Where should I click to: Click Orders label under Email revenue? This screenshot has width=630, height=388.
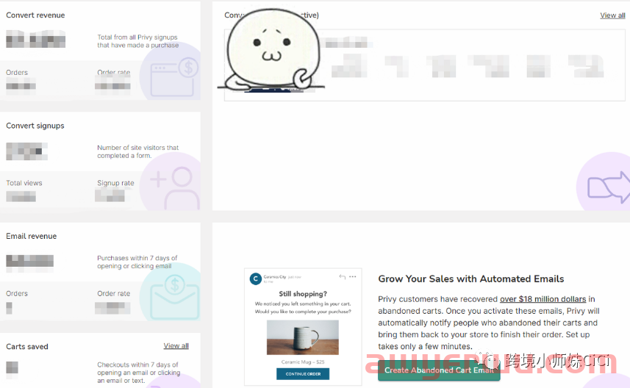click(17, 294)
